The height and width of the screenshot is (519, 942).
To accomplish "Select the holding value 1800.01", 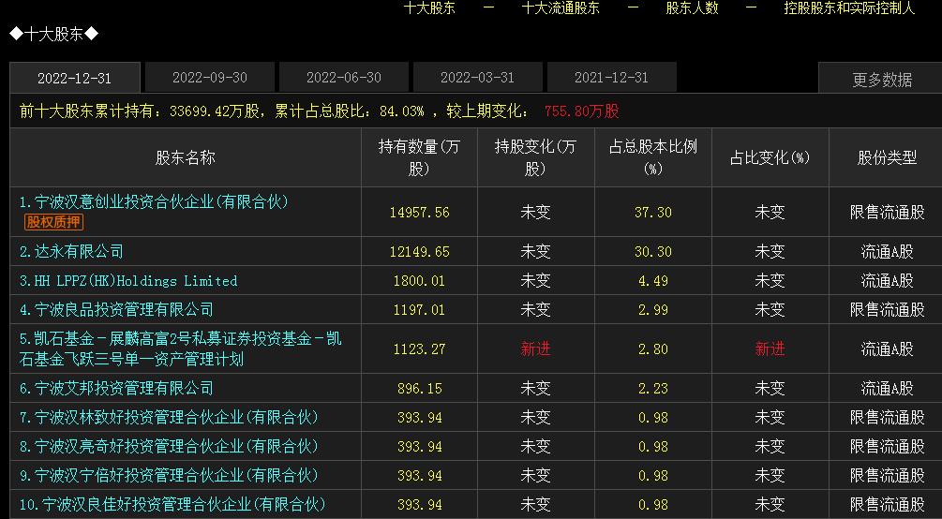I will pos(419,281).
